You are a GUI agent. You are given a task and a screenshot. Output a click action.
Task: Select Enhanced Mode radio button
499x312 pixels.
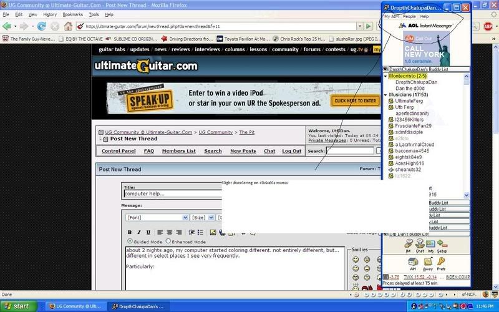click(x=168, y=241)
